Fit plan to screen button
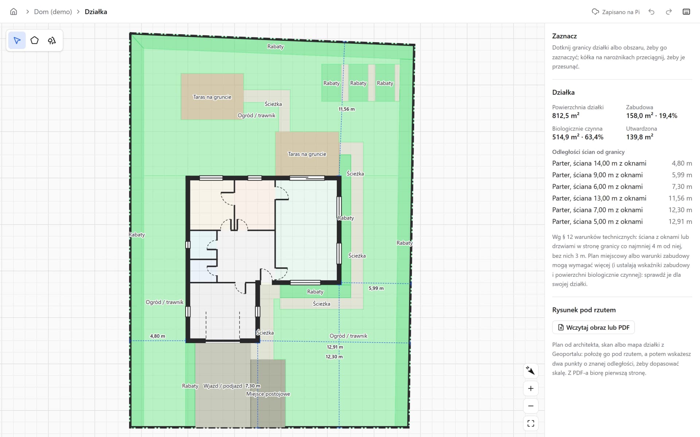The height and width of the screenshot is (437, 700). 531,424
